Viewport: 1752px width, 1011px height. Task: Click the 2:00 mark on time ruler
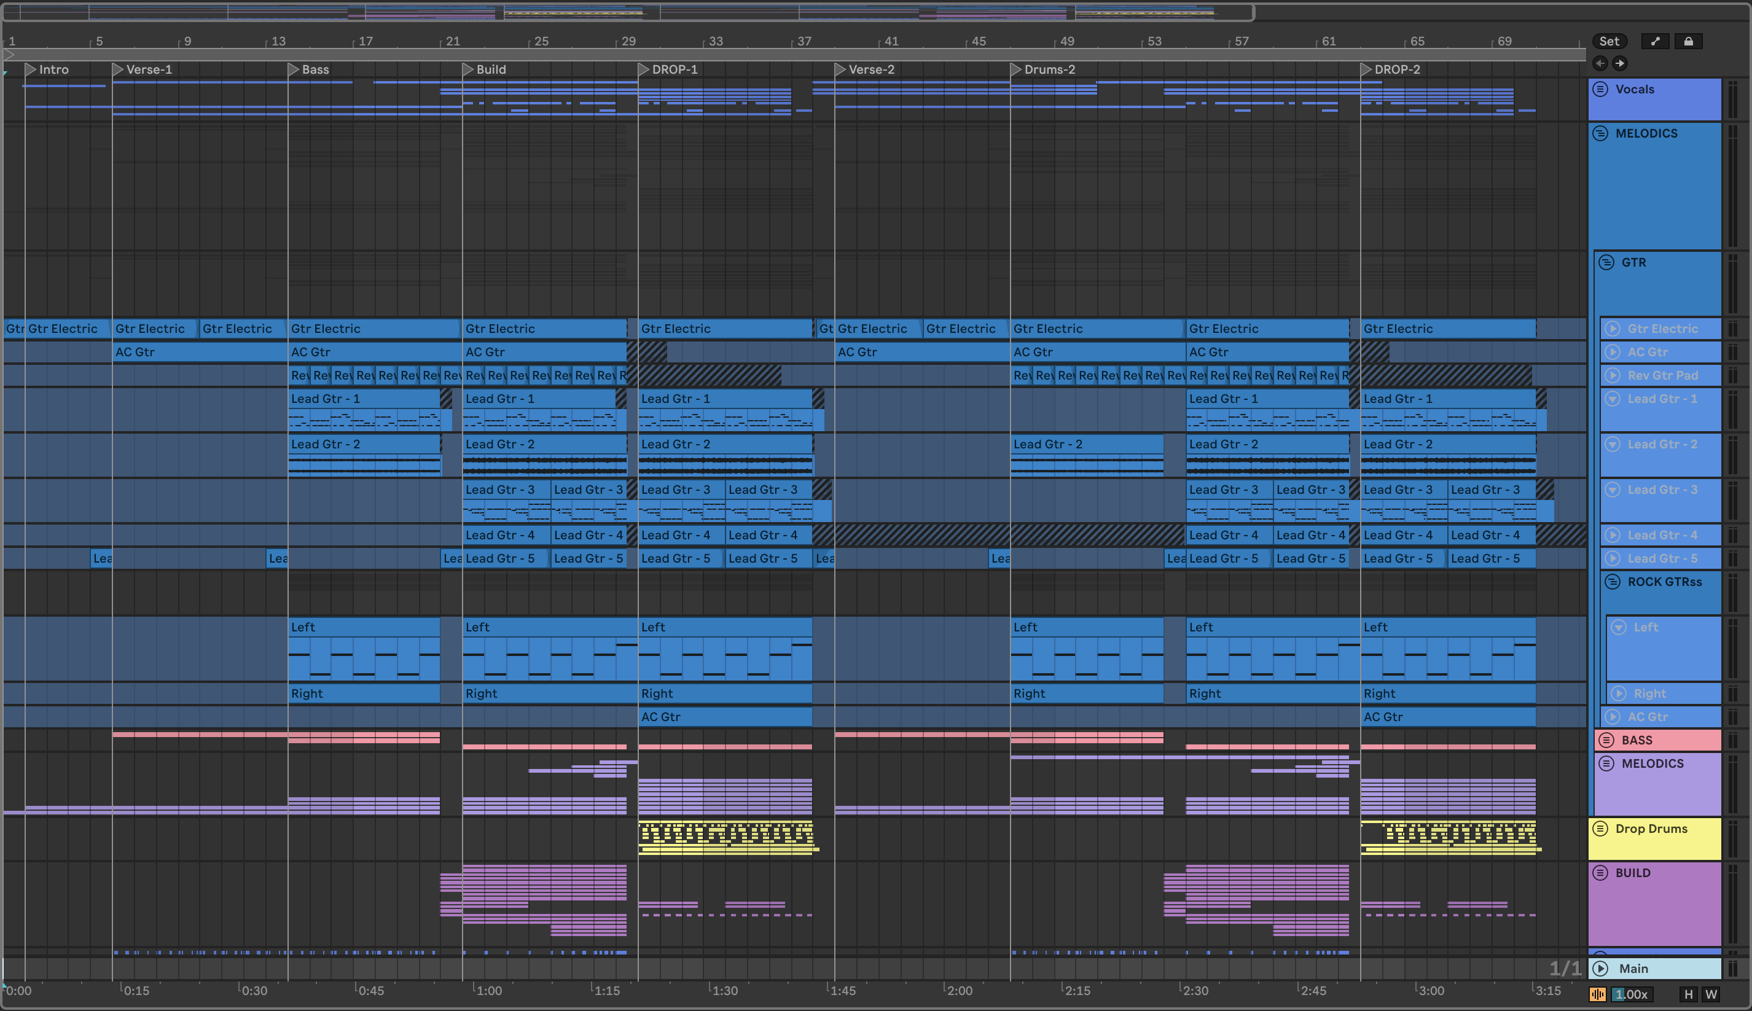(960, 990)
